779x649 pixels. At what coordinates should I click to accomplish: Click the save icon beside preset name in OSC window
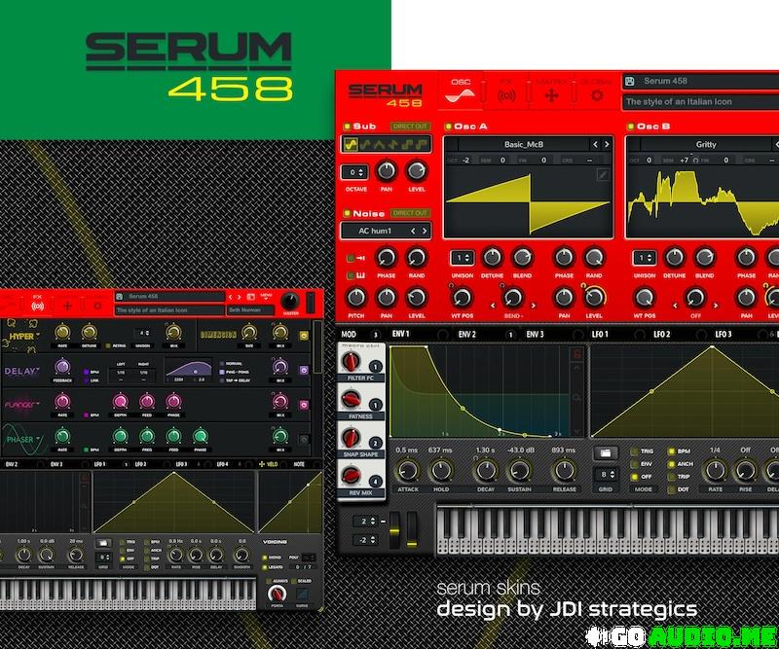630,82
